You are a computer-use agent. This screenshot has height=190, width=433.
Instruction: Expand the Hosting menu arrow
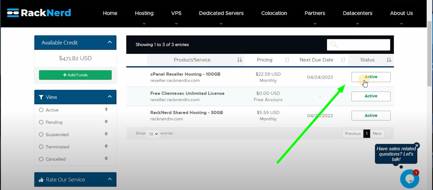coord(144,24)
